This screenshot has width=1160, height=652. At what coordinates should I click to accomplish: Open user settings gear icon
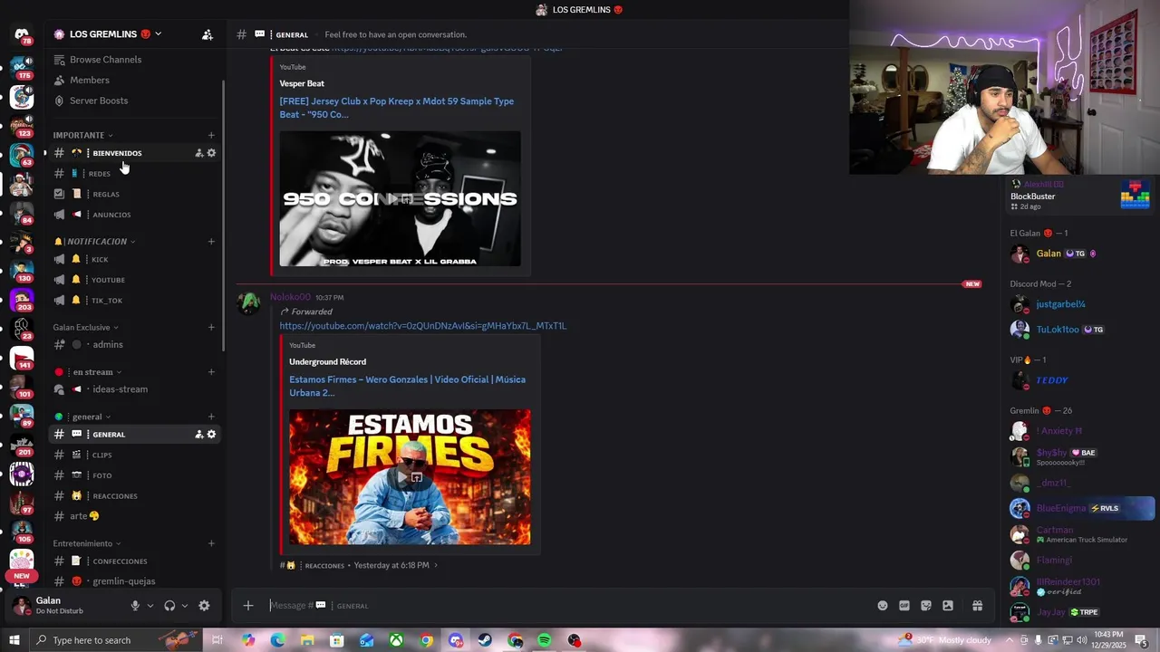(x=204, y=606)
